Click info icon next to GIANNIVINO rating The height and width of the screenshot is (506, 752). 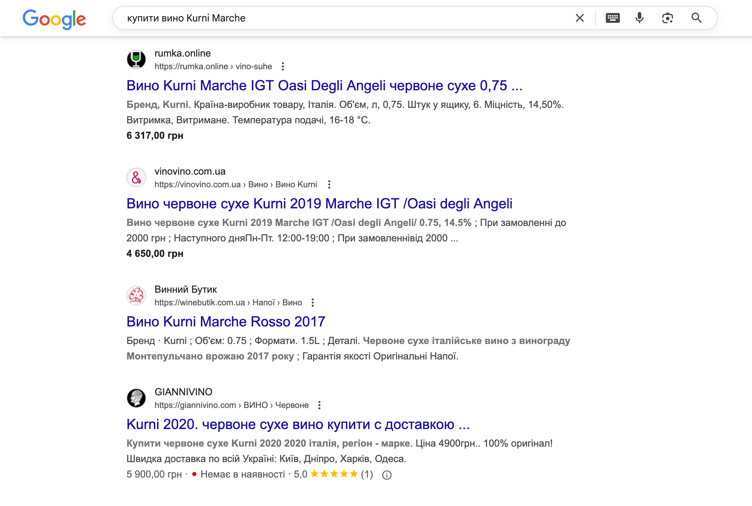[387, 475]
